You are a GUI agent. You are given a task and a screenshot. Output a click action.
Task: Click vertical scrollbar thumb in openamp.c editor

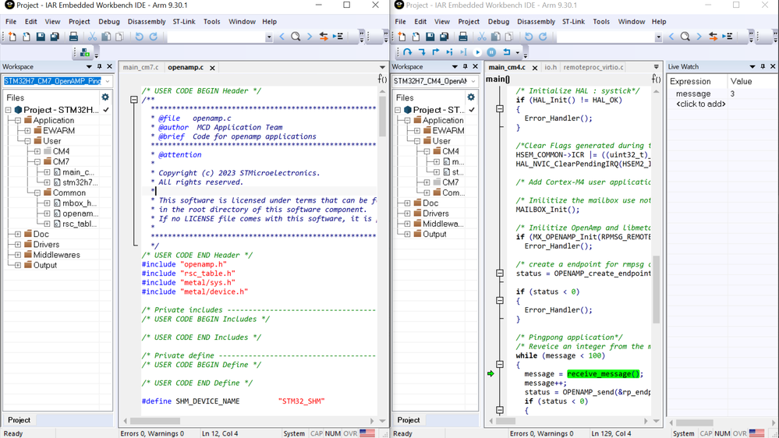(x=382, y=115)
